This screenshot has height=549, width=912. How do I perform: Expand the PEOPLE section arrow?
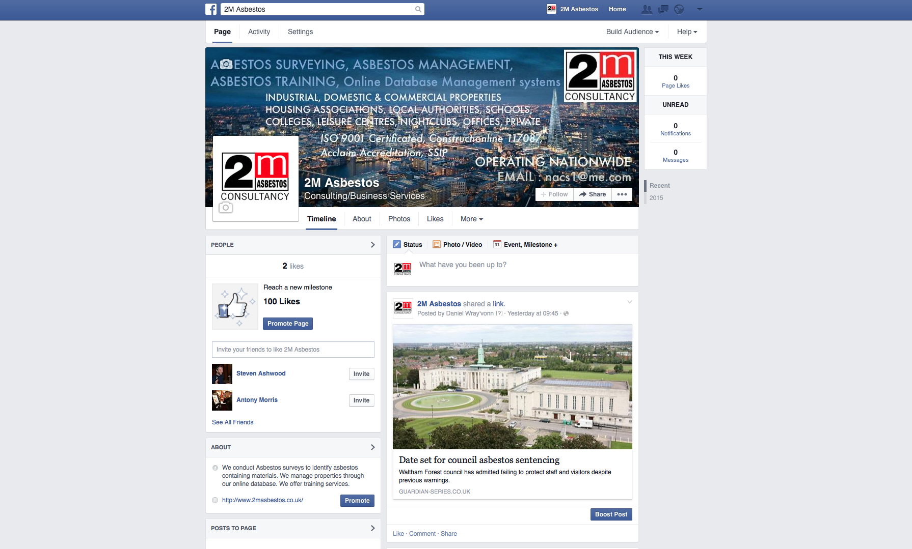coord(372,245)
